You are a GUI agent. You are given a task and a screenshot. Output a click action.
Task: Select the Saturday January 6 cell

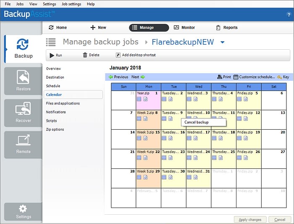(274, 100)
